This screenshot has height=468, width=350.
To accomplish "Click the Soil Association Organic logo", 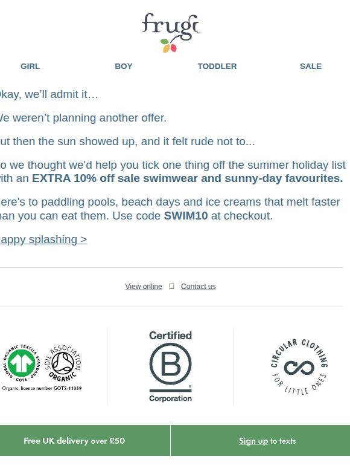I will (x=63, y=363).
